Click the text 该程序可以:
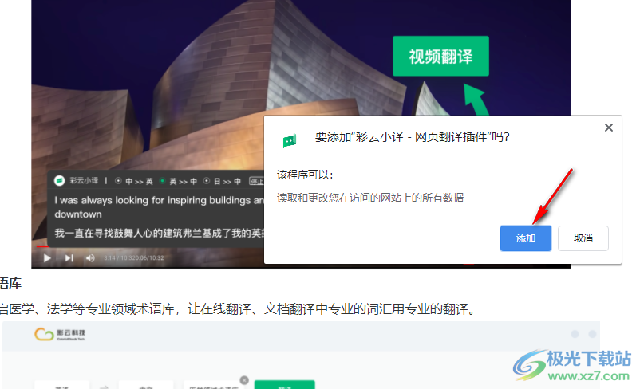 click(x=305, y=175)
